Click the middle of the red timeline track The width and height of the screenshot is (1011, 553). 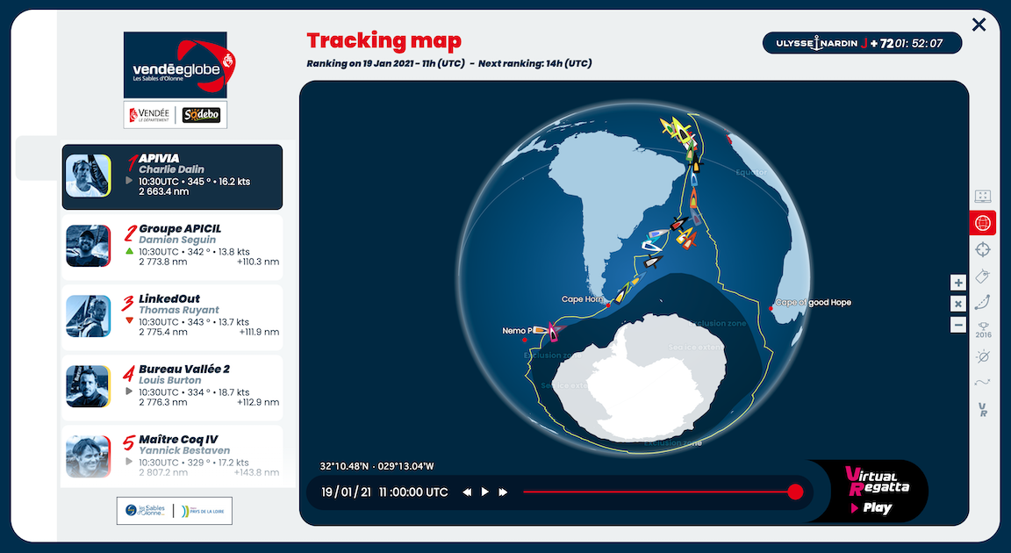point(659,492)
